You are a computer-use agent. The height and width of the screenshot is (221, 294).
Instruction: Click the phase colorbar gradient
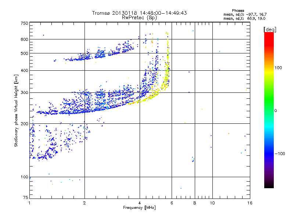[269, 110]
